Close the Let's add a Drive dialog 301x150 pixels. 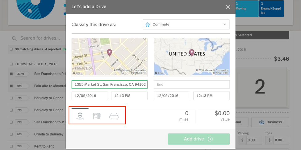(x=228, y=7)
